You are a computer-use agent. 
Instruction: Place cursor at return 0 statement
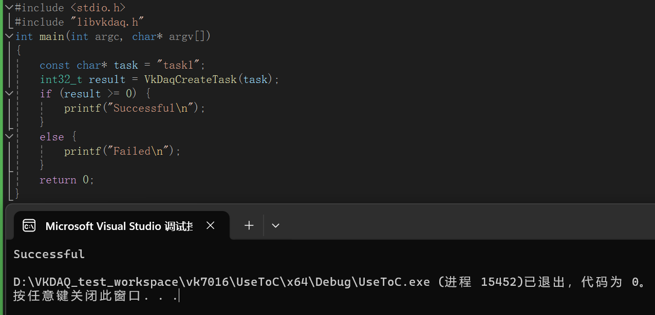pyautogui.click(x=67, y=180)
